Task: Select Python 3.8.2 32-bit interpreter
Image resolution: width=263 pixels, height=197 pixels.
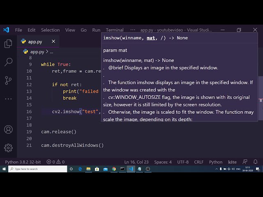Action: click(23, 162)
